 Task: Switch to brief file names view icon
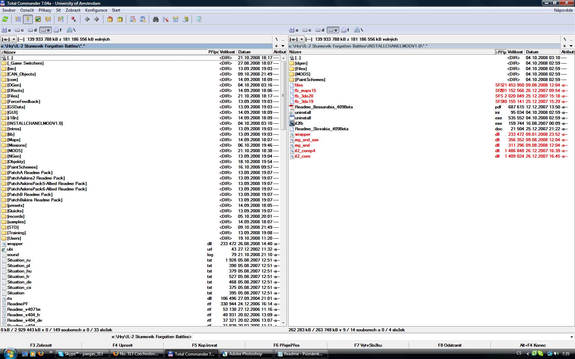point(18,19)
